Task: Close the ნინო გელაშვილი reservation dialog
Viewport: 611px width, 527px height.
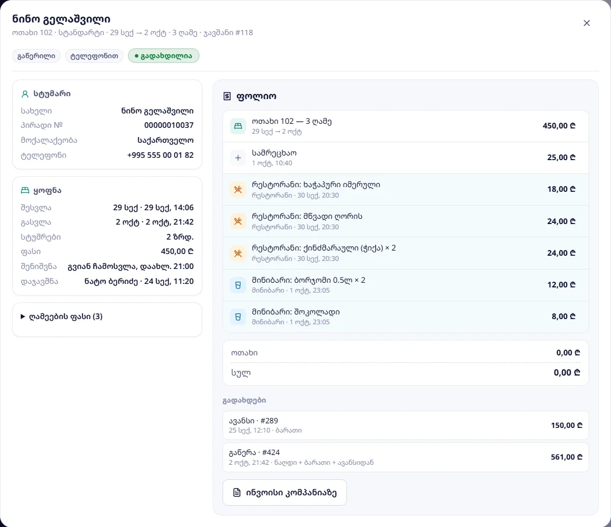Action: [x=586, y=24]
